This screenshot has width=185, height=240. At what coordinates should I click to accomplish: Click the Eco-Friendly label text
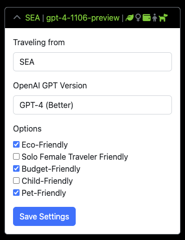(x=45, y=145)
